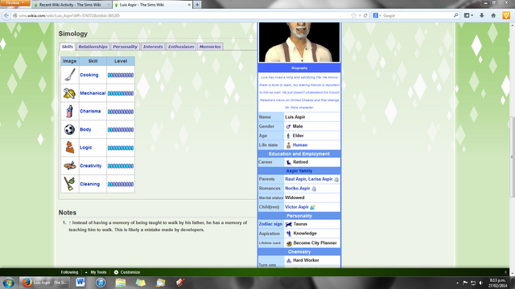Open the Noriko Aspir link
Screen dimensions: 515x289
(298, 189)
